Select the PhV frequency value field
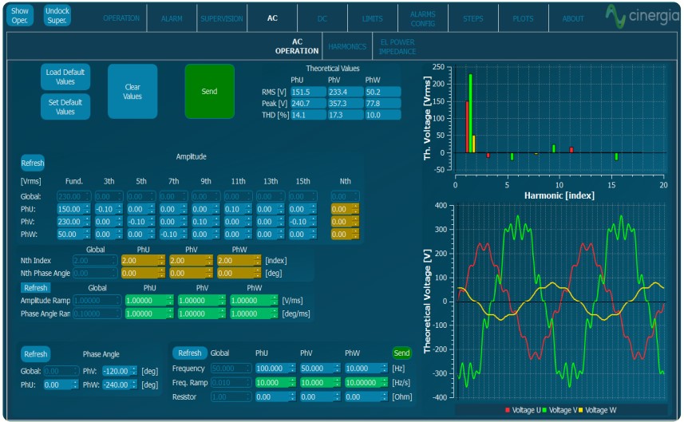Image resolution: width=684 pixels, height=422 pixels. click(x=316, y=369)
